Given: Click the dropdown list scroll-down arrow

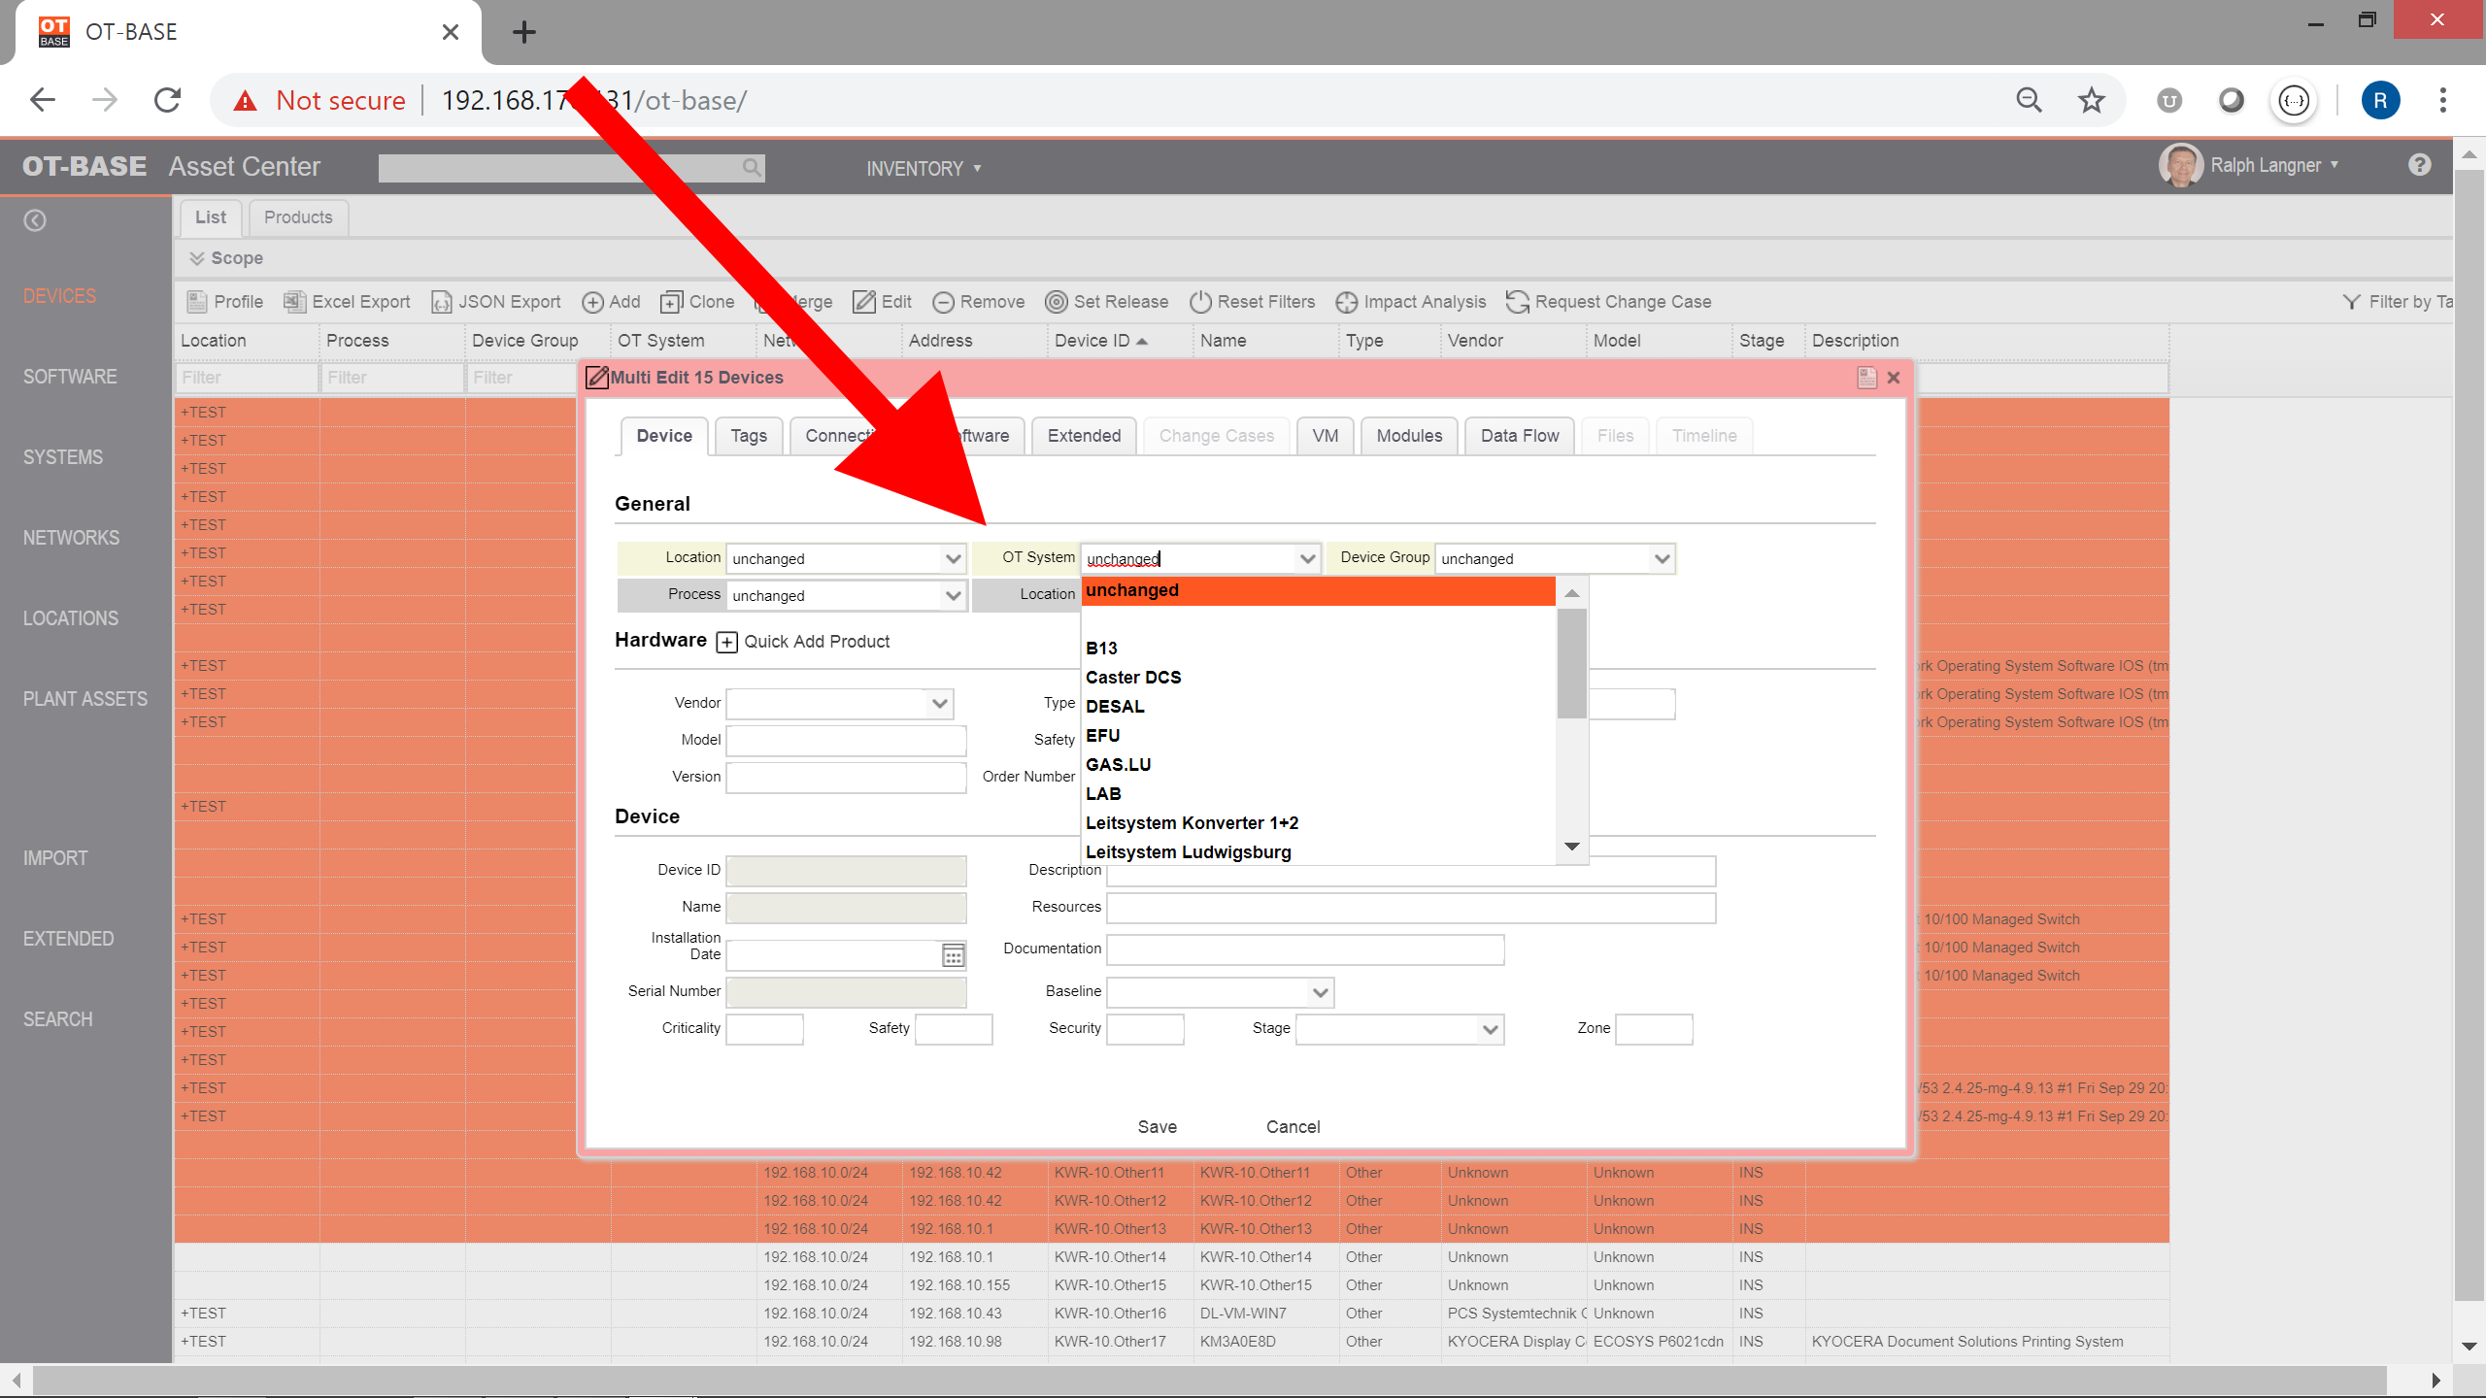Looking at the screenshot, I should [x=1571, y=847].
